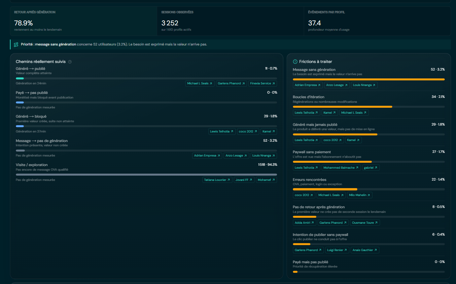
Task: Click the Retour après génération 78.9% card
Action: click(x=84, y=21)
